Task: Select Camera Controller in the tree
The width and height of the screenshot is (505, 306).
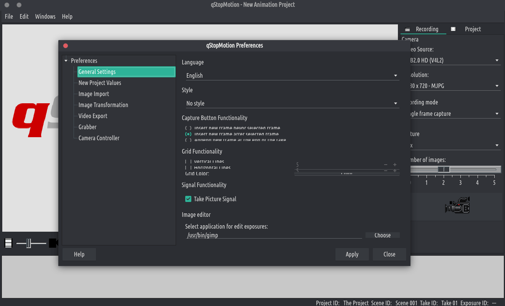Action: tap(99, 138)
